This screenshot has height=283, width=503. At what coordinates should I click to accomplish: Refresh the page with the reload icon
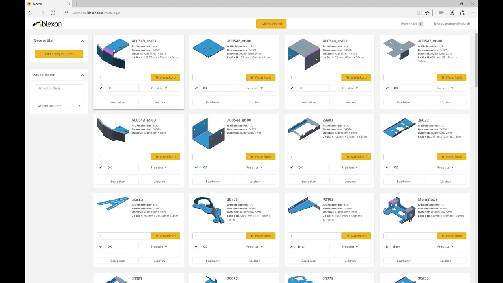click(x=53, y=13)
